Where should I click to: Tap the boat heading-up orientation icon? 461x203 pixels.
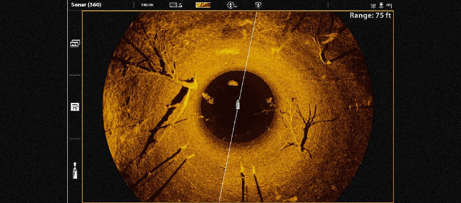[x=75, y=171]
